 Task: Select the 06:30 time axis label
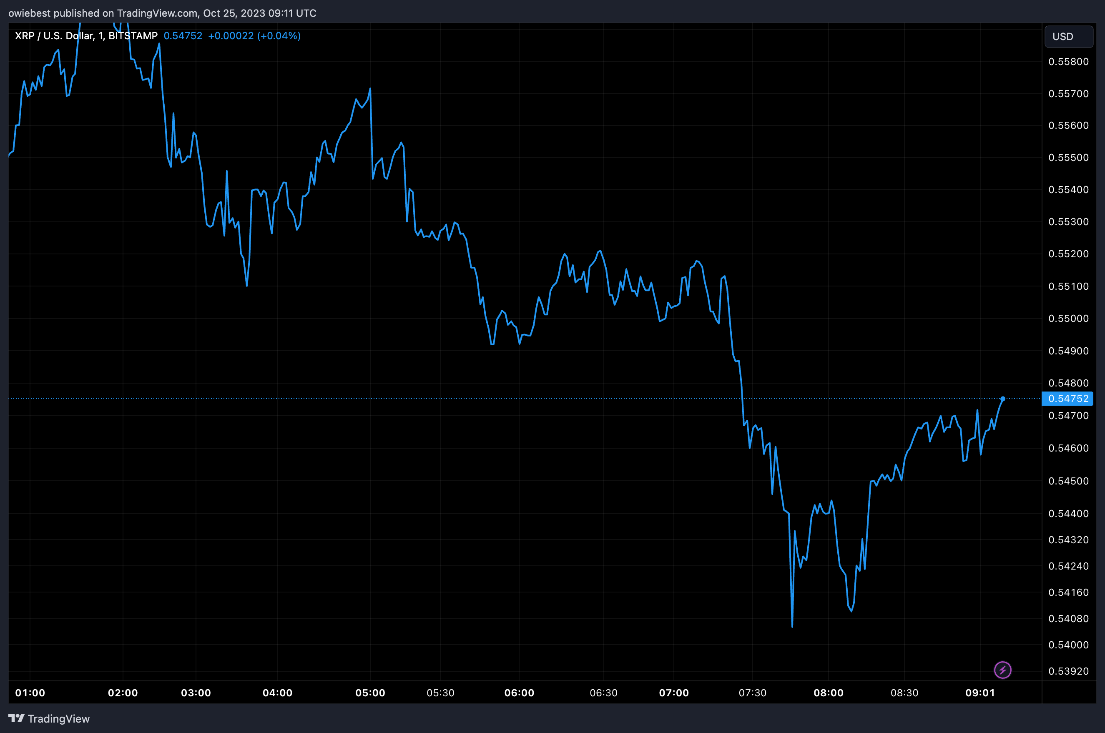(603, 693)
